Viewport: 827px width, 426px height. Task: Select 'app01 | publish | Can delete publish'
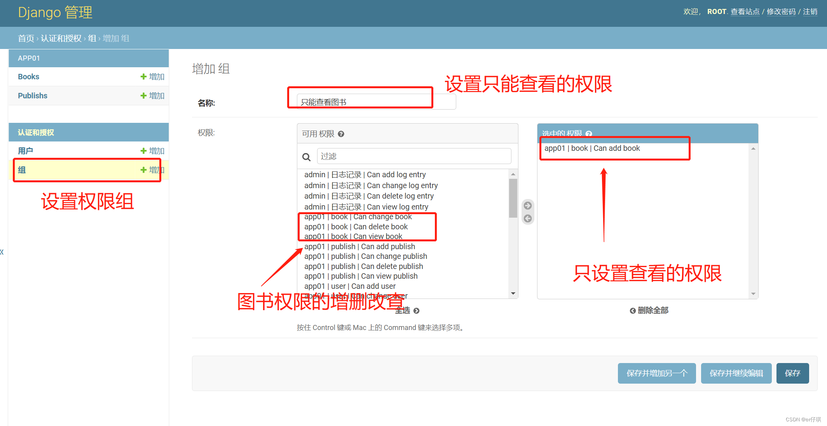(x=364, y=266)
